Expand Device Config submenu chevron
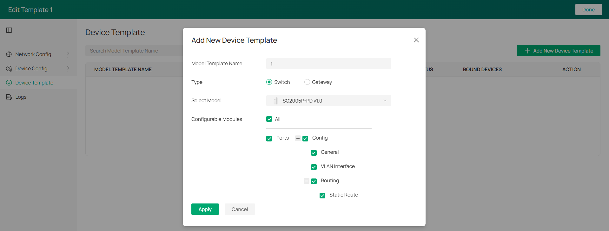This screenshot has height=231, width=609. click(x=68, y=68)
